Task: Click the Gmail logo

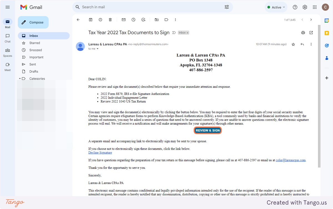Action: click(x=31, y=7)
